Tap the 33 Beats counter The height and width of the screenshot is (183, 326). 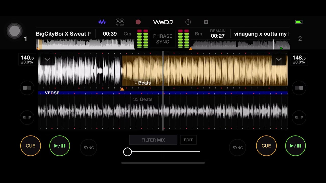143,99
